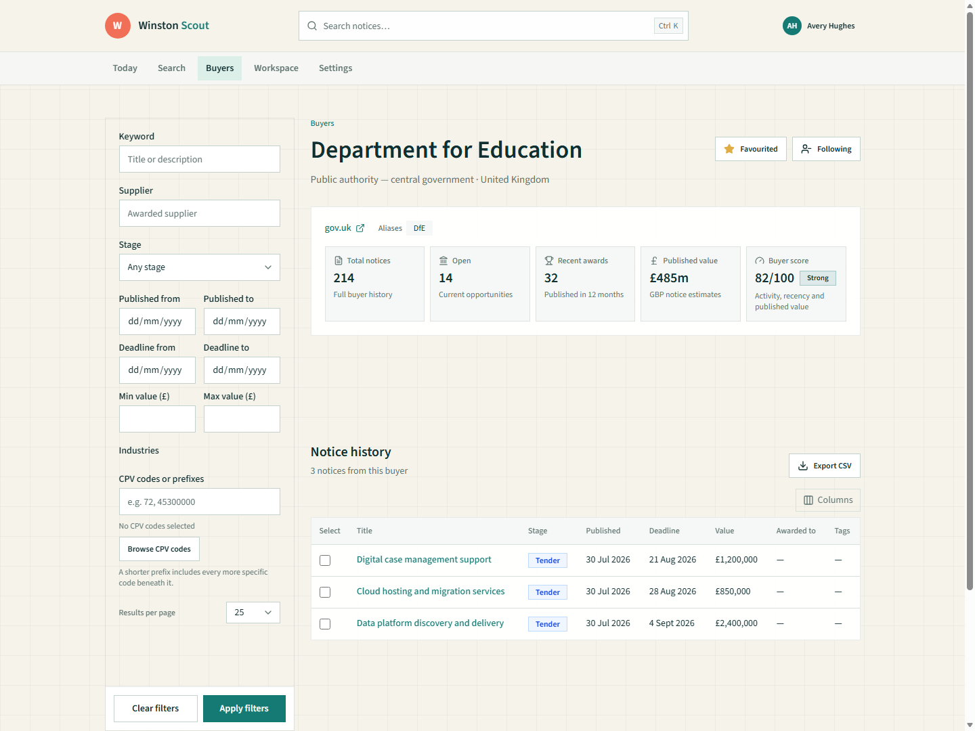975x731 pixels.
Task: Click the Favourited button
Action: click(751, 149)
